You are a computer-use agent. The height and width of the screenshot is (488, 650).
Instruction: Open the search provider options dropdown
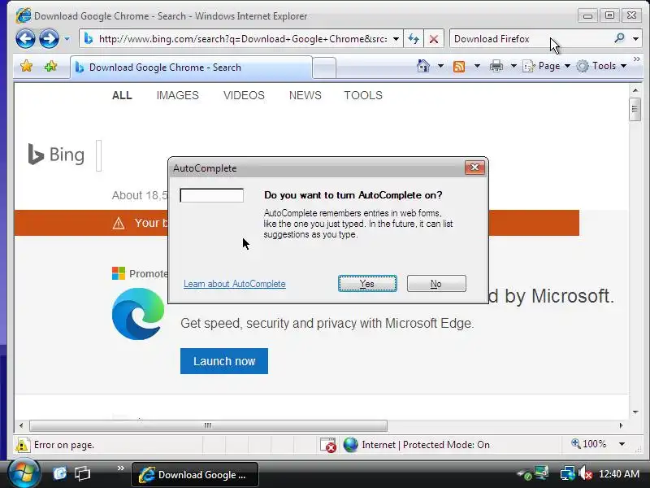(635, 39)
